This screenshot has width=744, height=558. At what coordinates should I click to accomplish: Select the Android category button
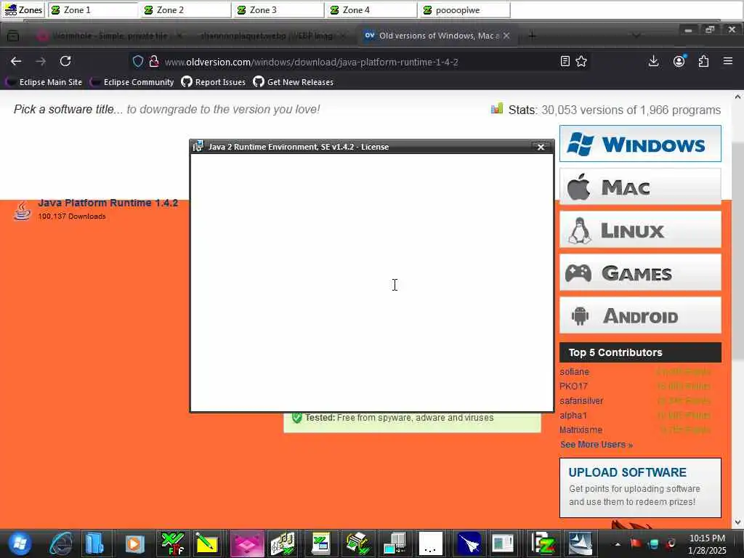click(640, 315)
